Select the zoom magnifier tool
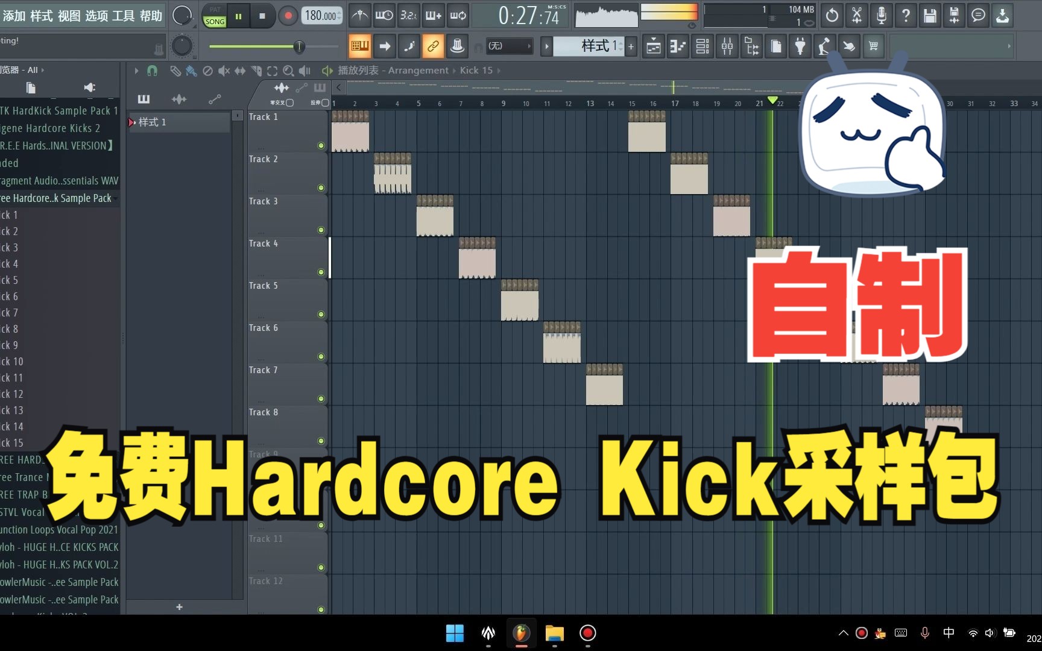This screenshot has height=651, width=1042. click(288, 71)
